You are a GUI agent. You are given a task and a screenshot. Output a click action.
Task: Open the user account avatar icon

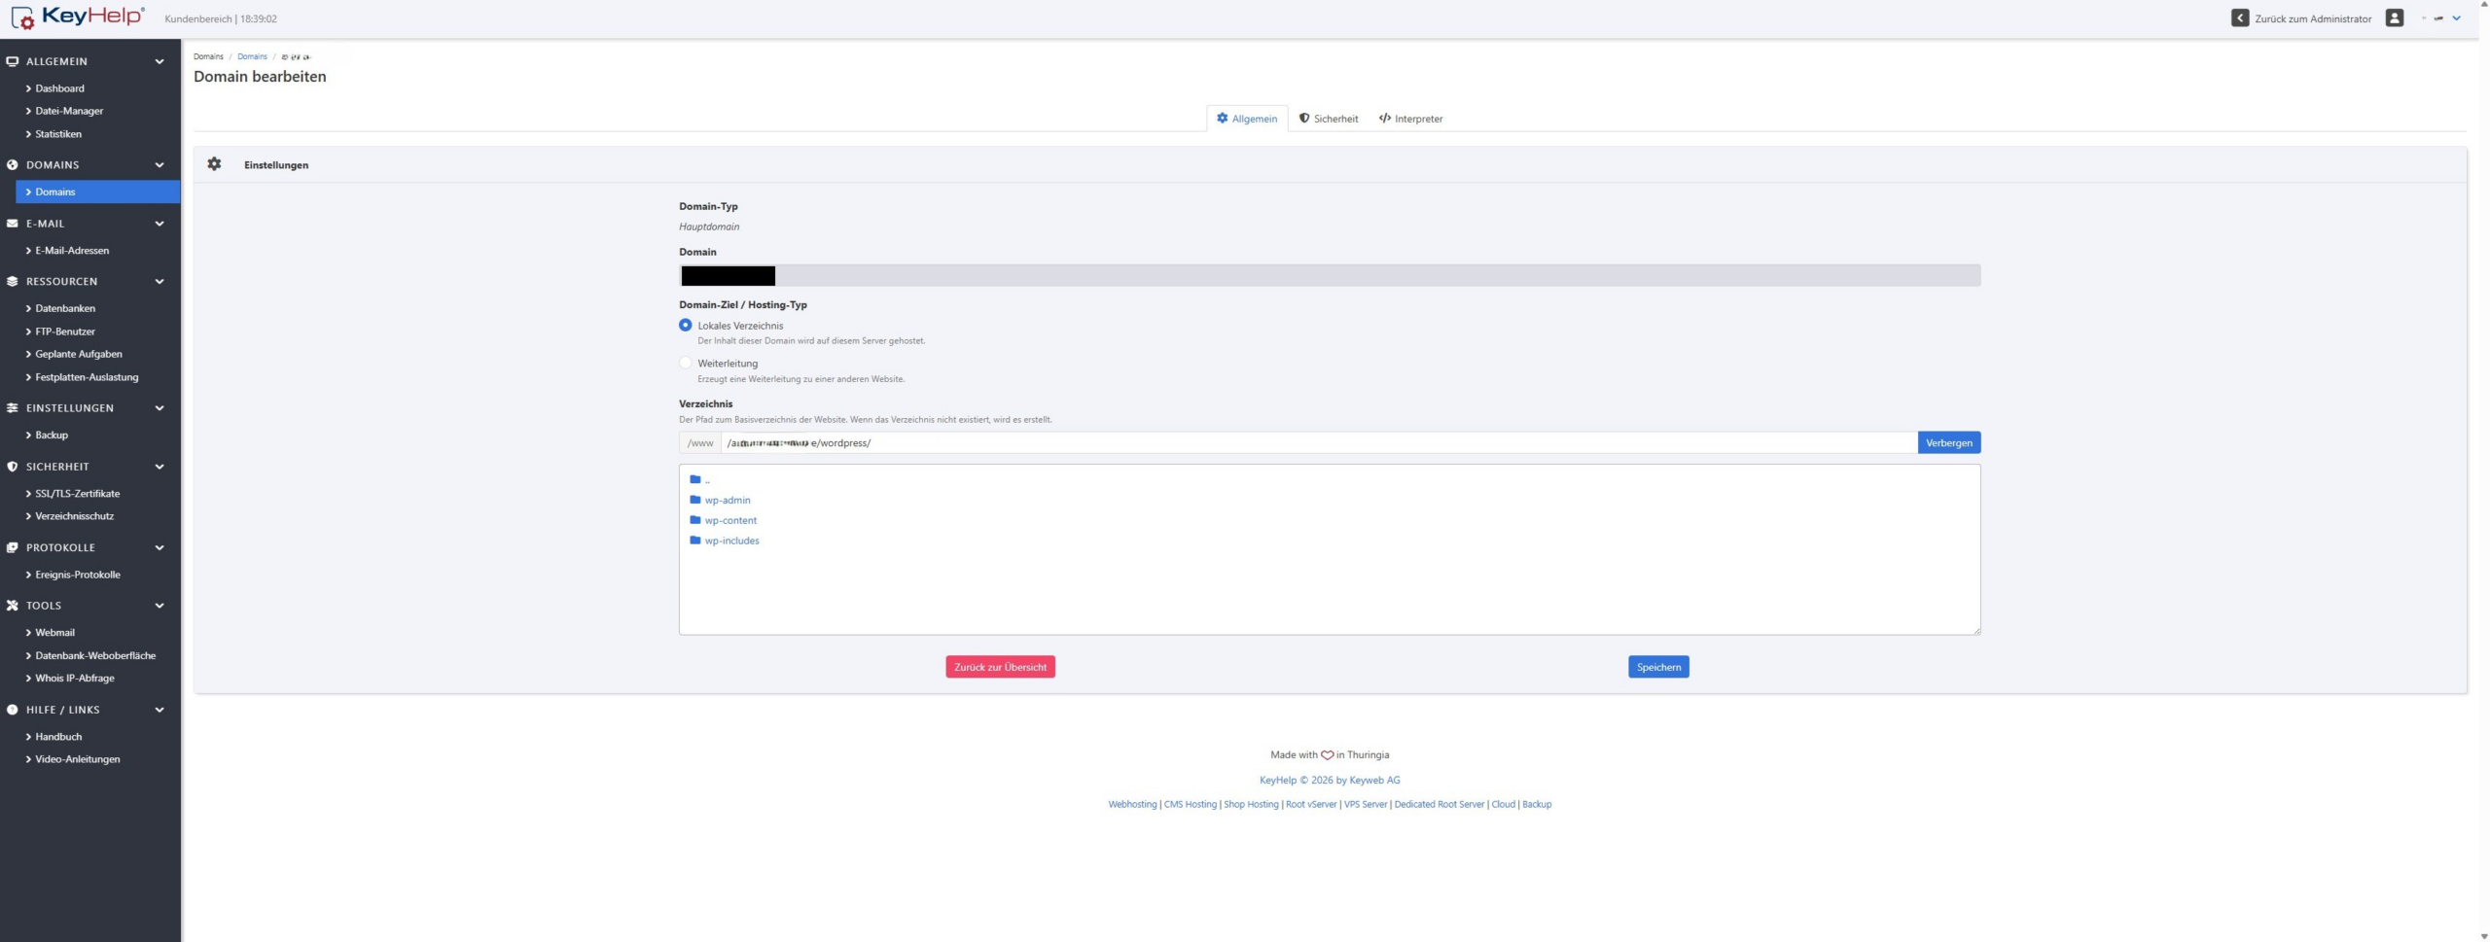coord(2395,18)
